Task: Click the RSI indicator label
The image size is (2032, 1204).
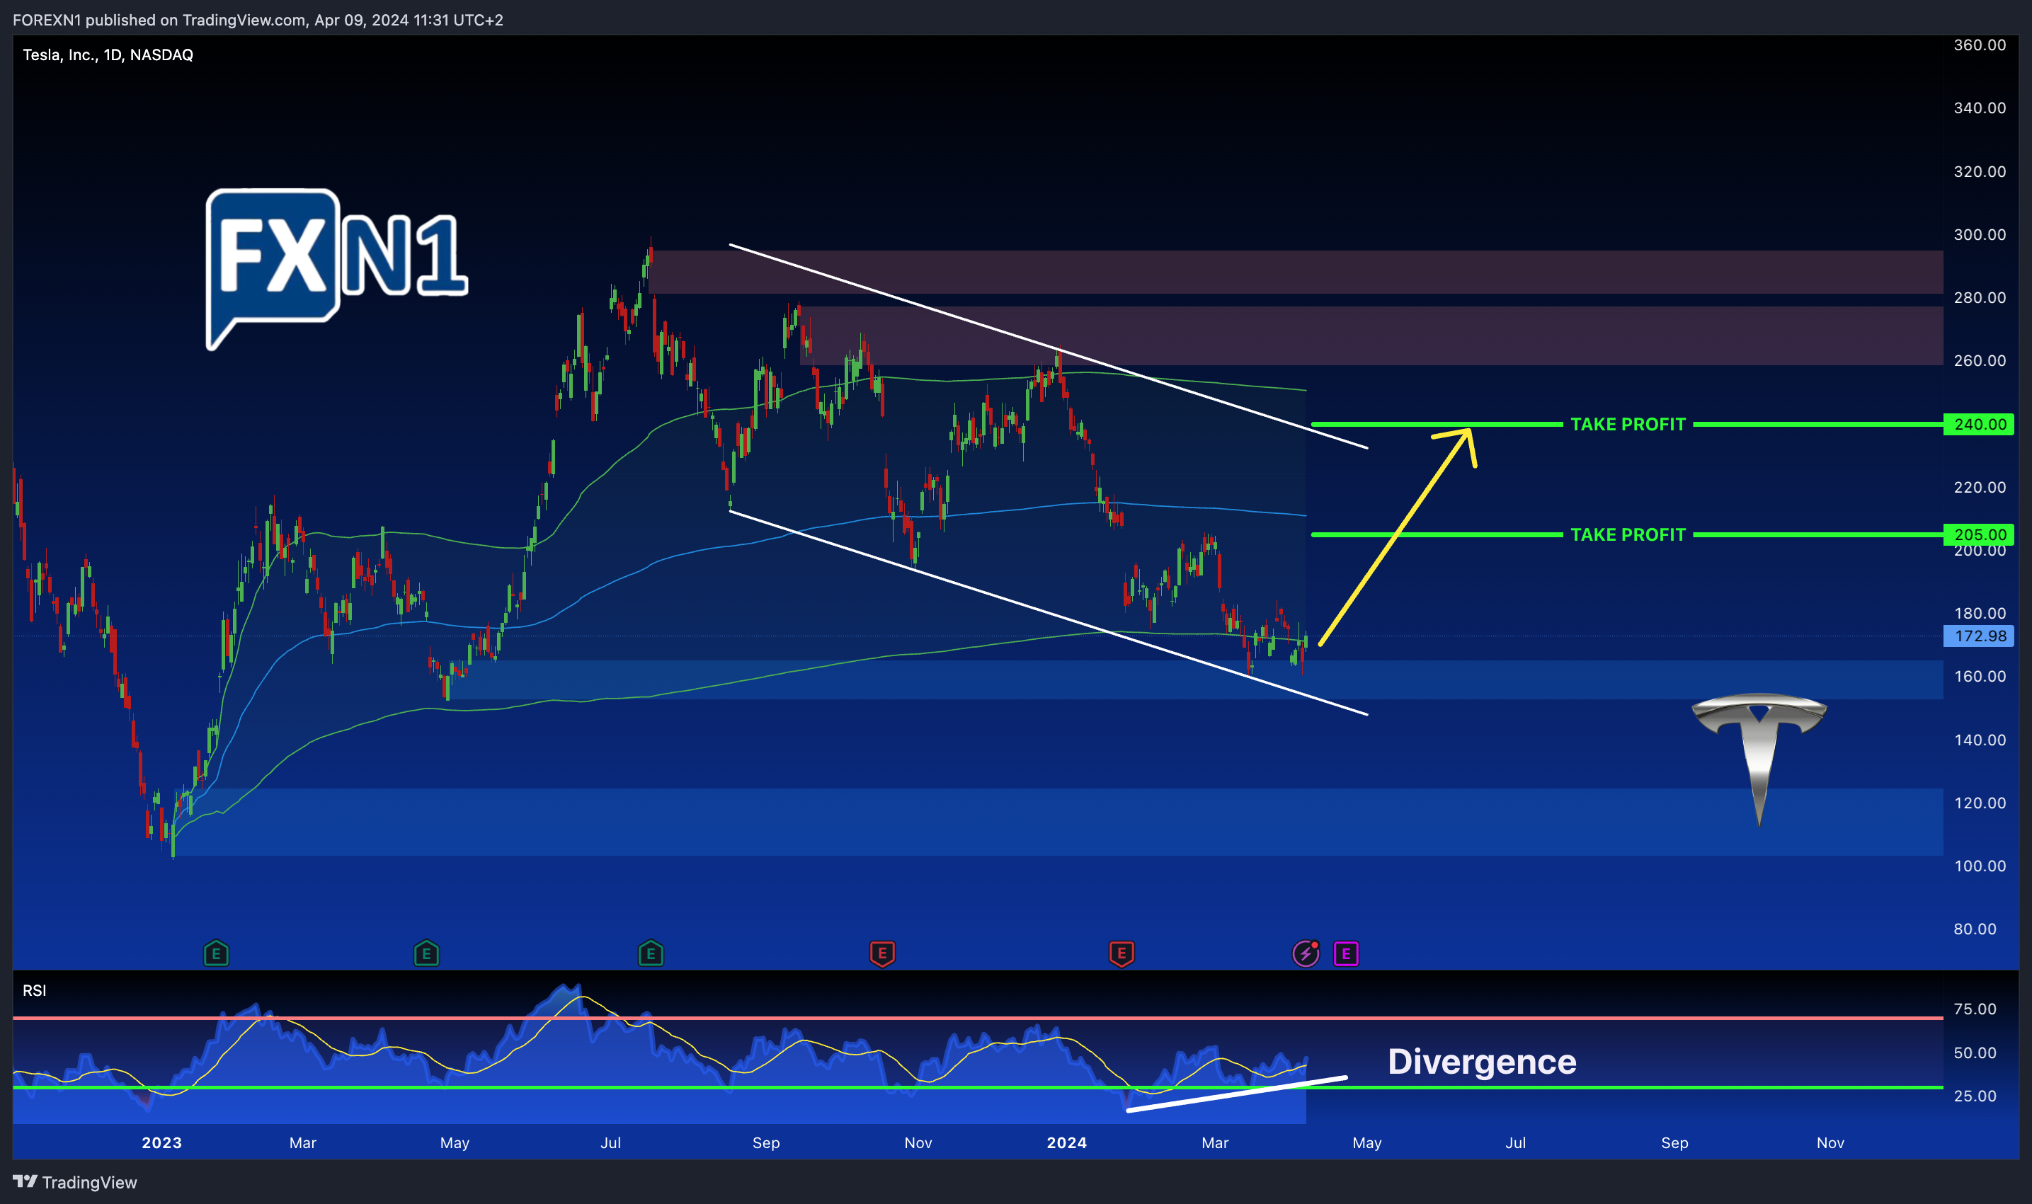Action: pyautogui.click(x=34, y=991)
